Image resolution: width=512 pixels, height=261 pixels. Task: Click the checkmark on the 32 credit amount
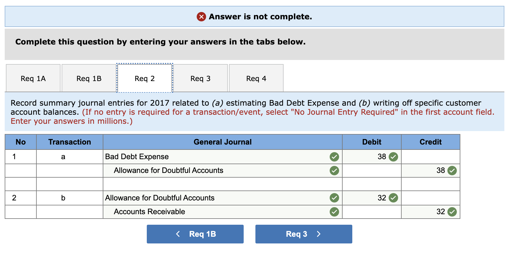(x=452, y=212)
